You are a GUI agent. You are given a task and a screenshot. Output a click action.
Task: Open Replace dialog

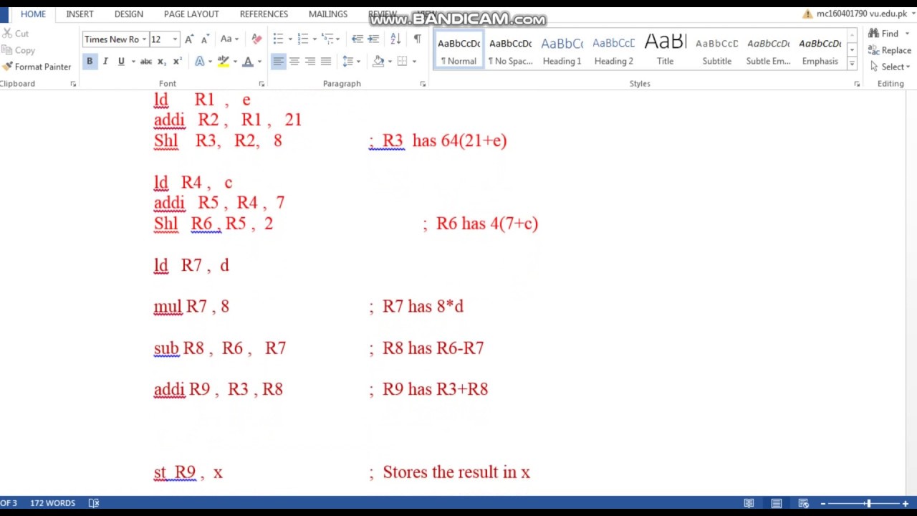(889, 50)
